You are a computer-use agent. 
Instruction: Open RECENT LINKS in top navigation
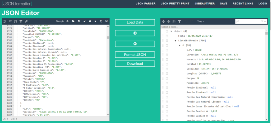tap(243, 3)
